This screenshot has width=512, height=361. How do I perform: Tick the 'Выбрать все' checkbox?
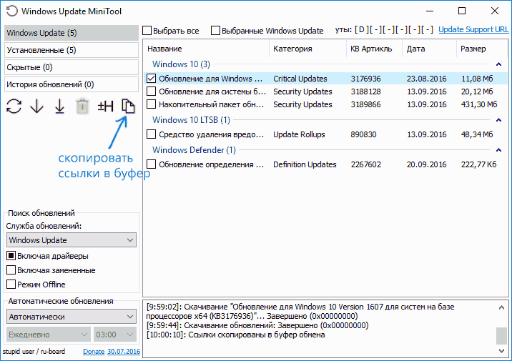point(147,31)
